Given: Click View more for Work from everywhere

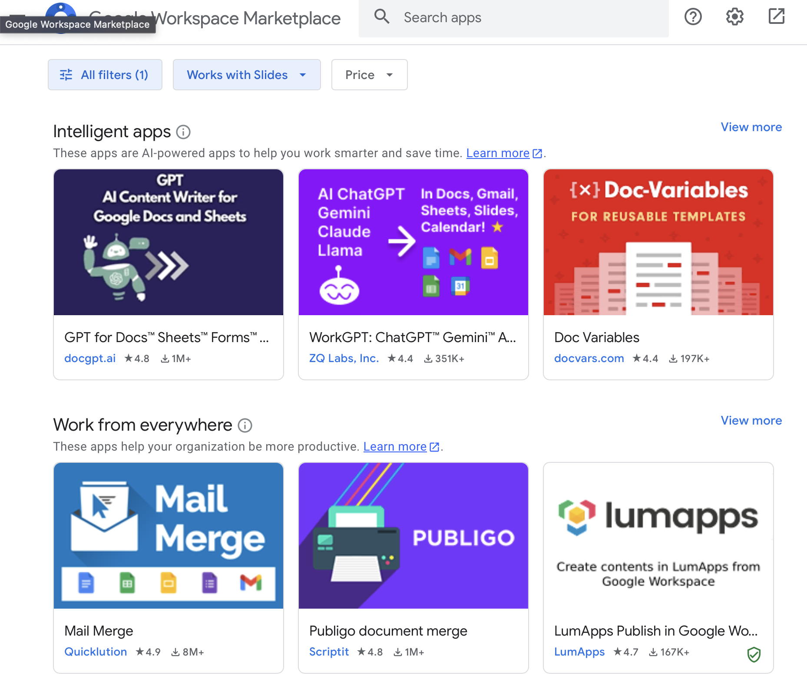Looking at the screenshot, I should point(751,421).
